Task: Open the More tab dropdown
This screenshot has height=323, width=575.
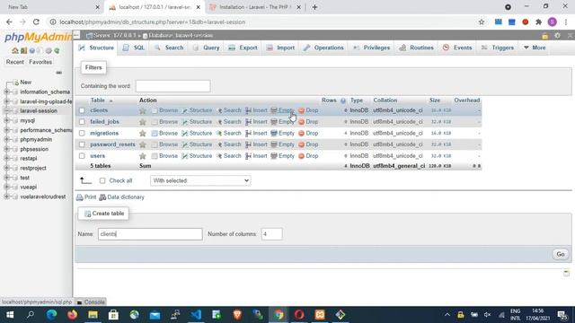Action: click(535, 48)
